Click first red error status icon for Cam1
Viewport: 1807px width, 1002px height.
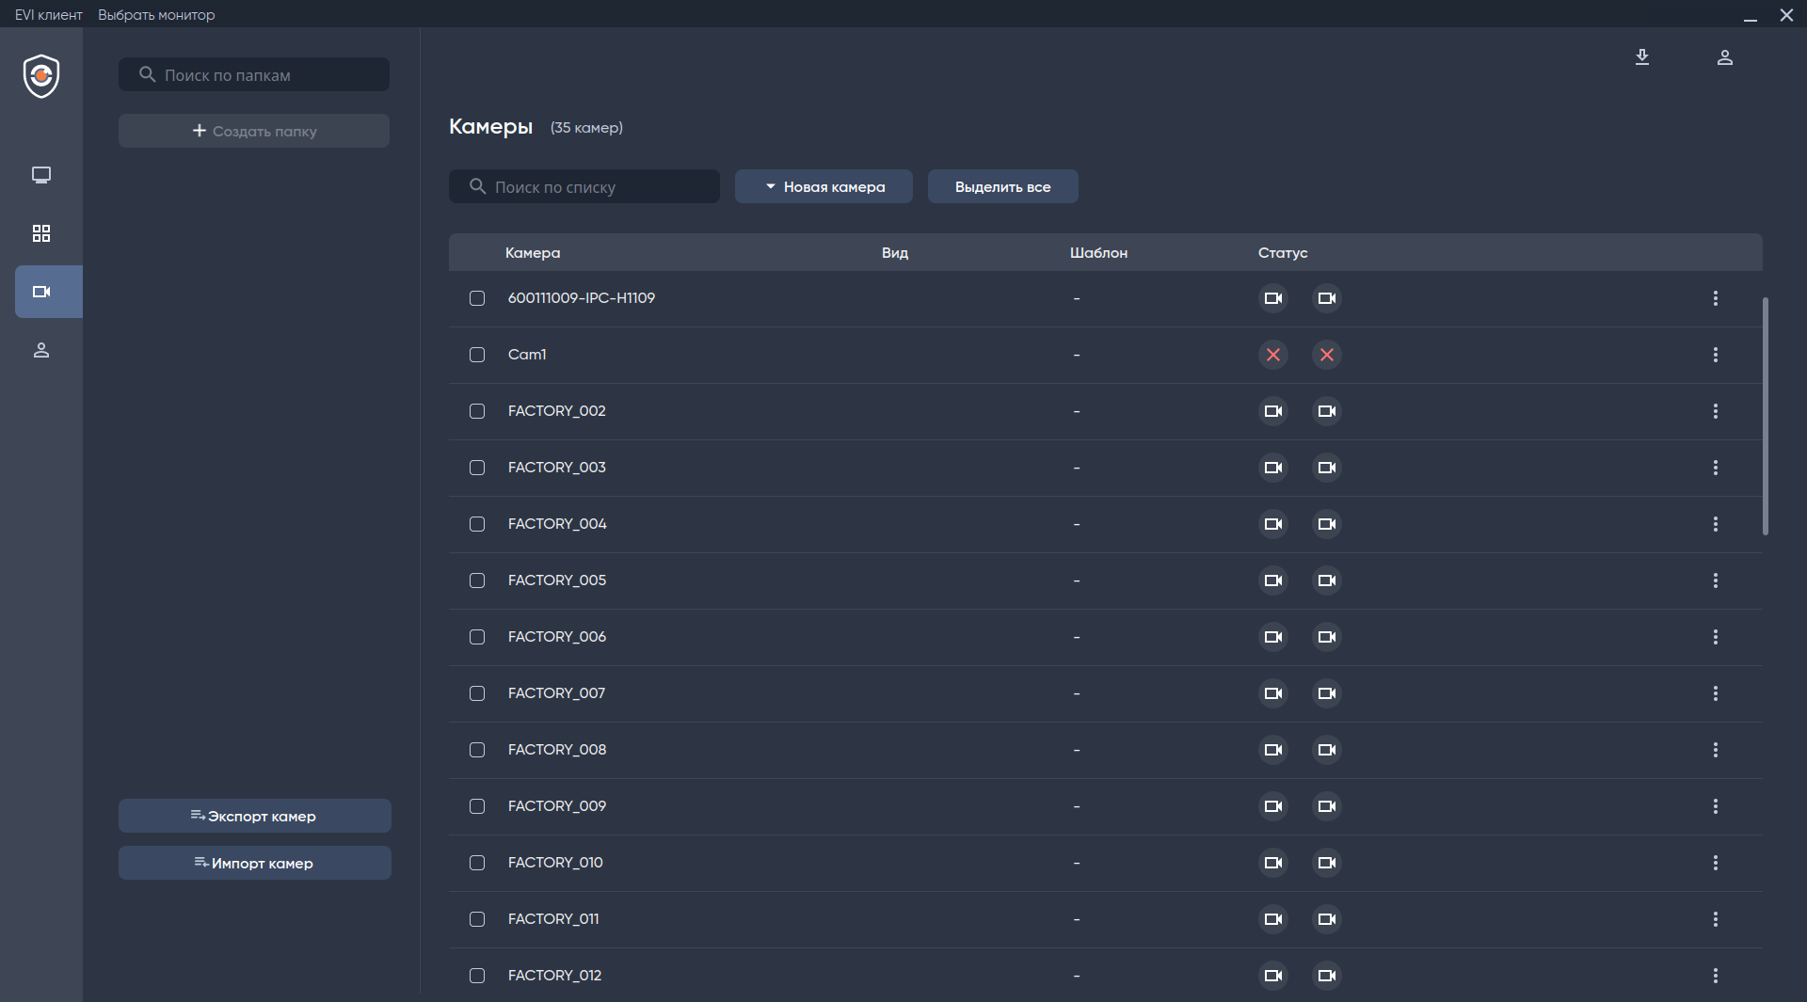point(1272,355)
